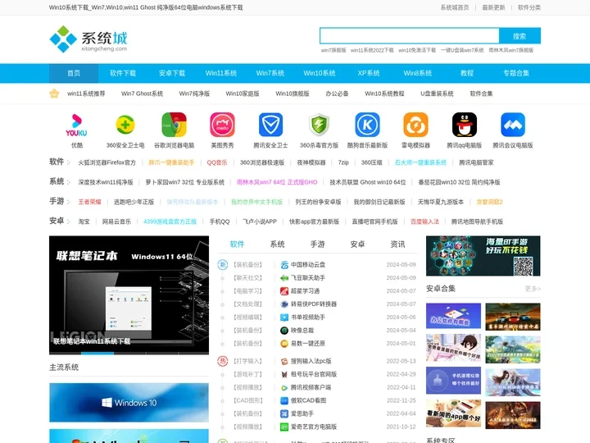Open the 网易云音乐 link
The image size is (590, 443).
[116, 221]
